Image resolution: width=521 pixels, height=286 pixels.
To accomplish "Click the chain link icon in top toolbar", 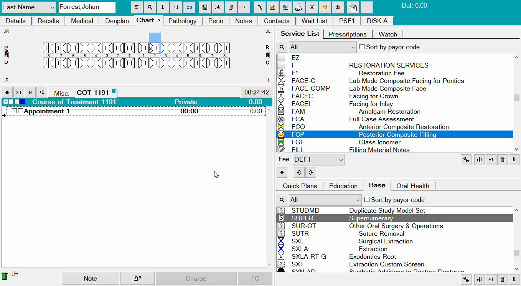I will click(x=189, y=7).
